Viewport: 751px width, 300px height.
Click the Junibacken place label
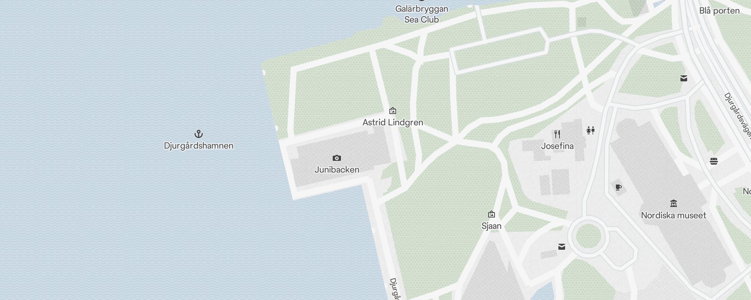click(337, 169)
